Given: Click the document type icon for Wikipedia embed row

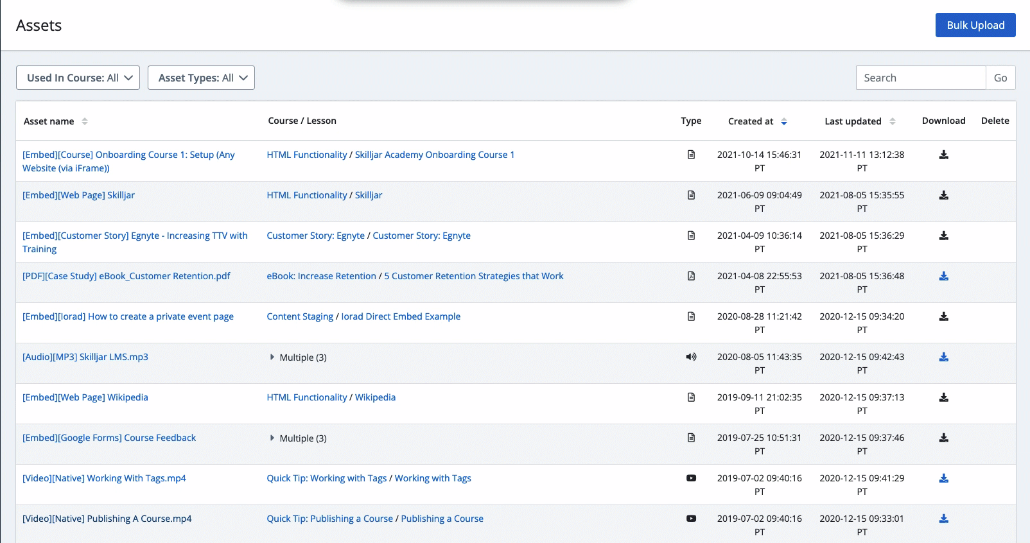Looking at the screenshot, I should [x=691, y=397].
